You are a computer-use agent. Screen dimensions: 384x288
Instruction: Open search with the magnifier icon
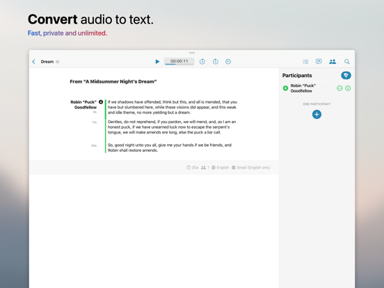[x=346, y=61]
